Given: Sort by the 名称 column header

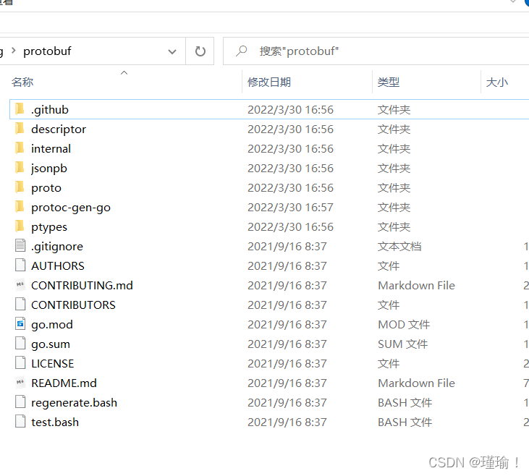Looking at the screenshot, I should click(x=22, y=82).
